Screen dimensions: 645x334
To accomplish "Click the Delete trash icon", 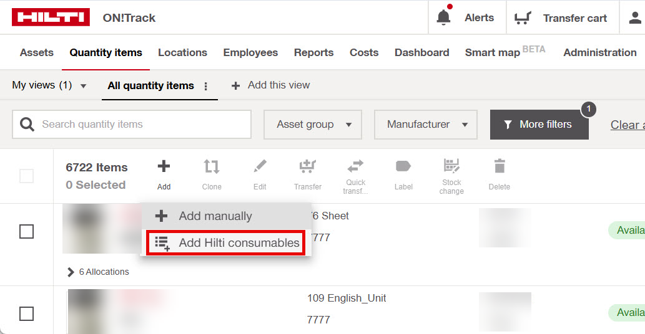I will point(500,166).
